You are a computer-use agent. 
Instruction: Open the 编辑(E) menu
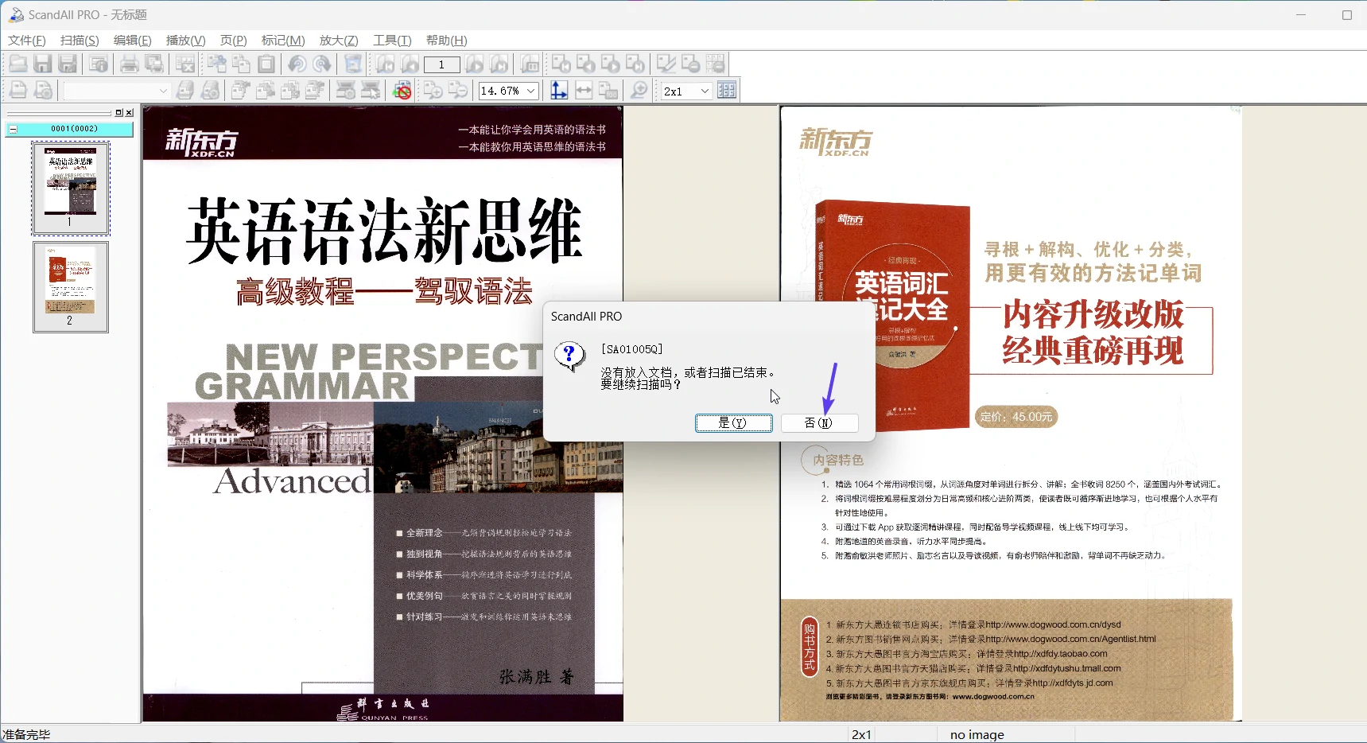(x=132, y=41)
